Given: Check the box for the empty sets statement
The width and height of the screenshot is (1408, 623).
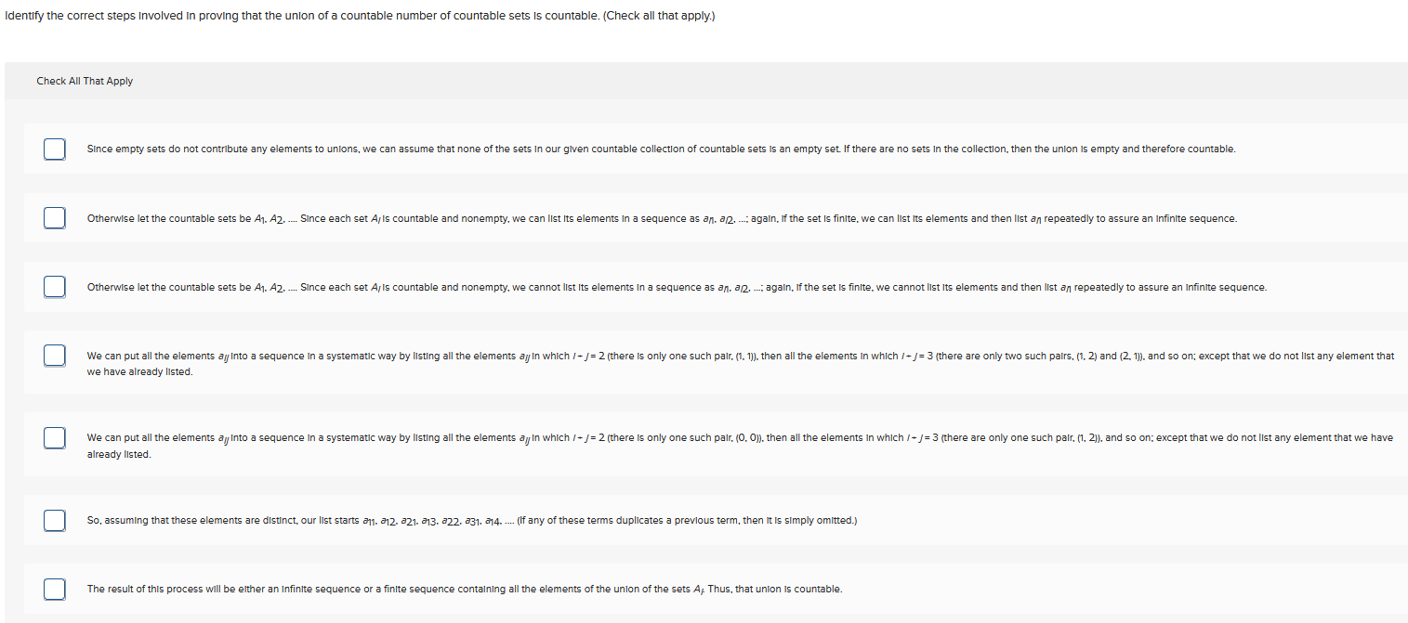Looking at the screenshot, I should coord(54,149).
